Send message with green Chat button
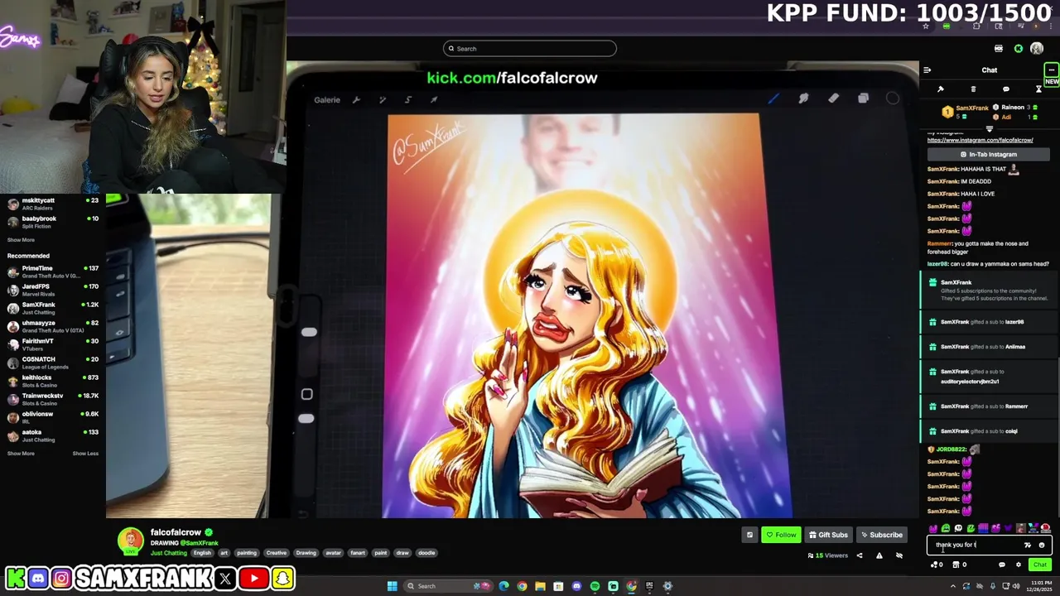 (x=1040, y=565)
